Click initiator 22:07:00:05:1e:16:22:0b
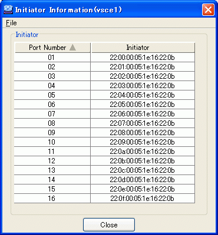218x235 pixels. 143,123
